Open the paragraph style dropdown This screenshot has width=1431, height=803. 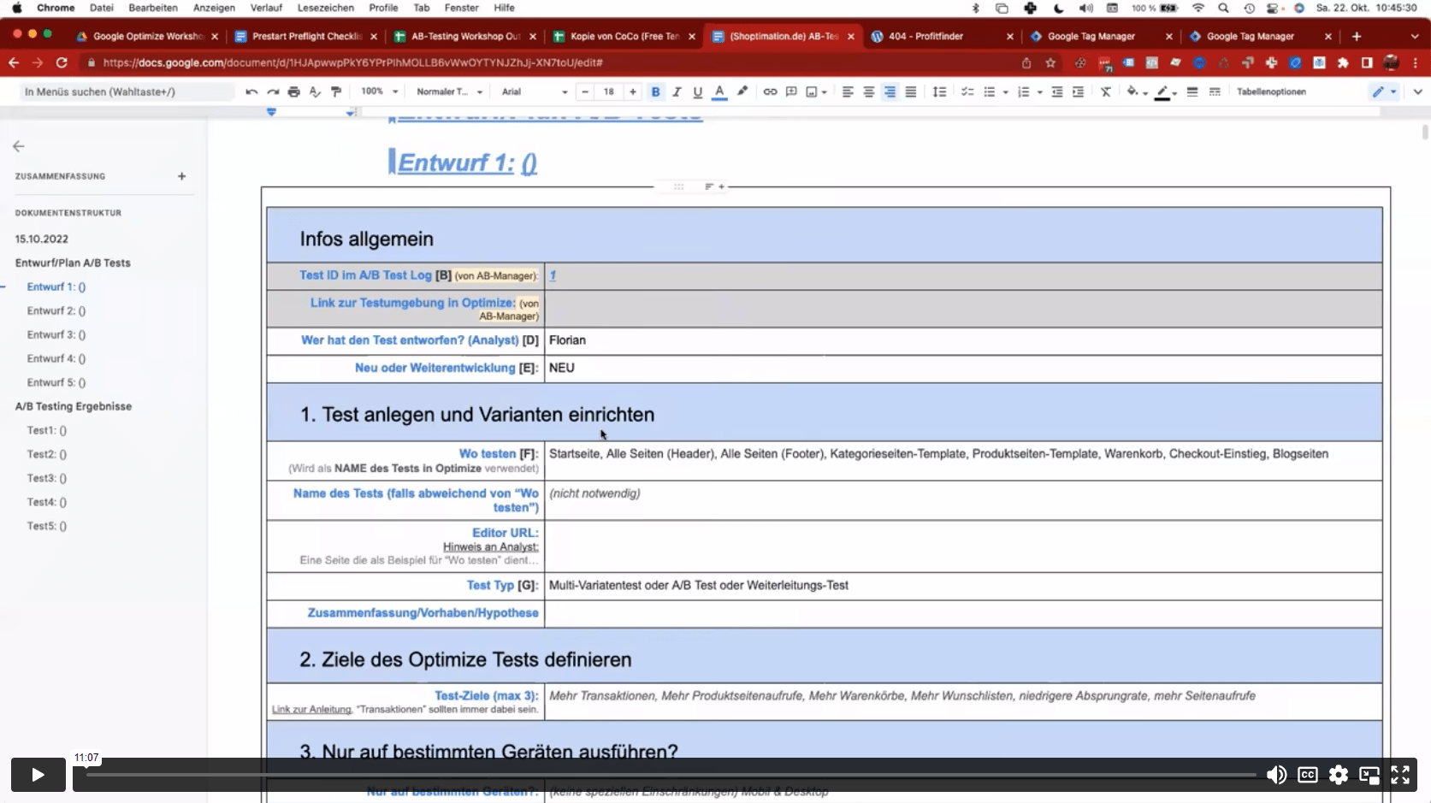(x=449, y=92)
